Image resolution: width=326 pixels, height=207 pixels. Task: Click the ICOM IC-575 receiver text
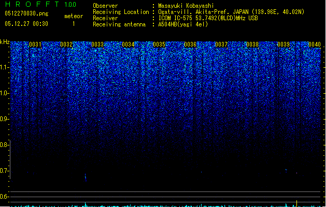208,18
